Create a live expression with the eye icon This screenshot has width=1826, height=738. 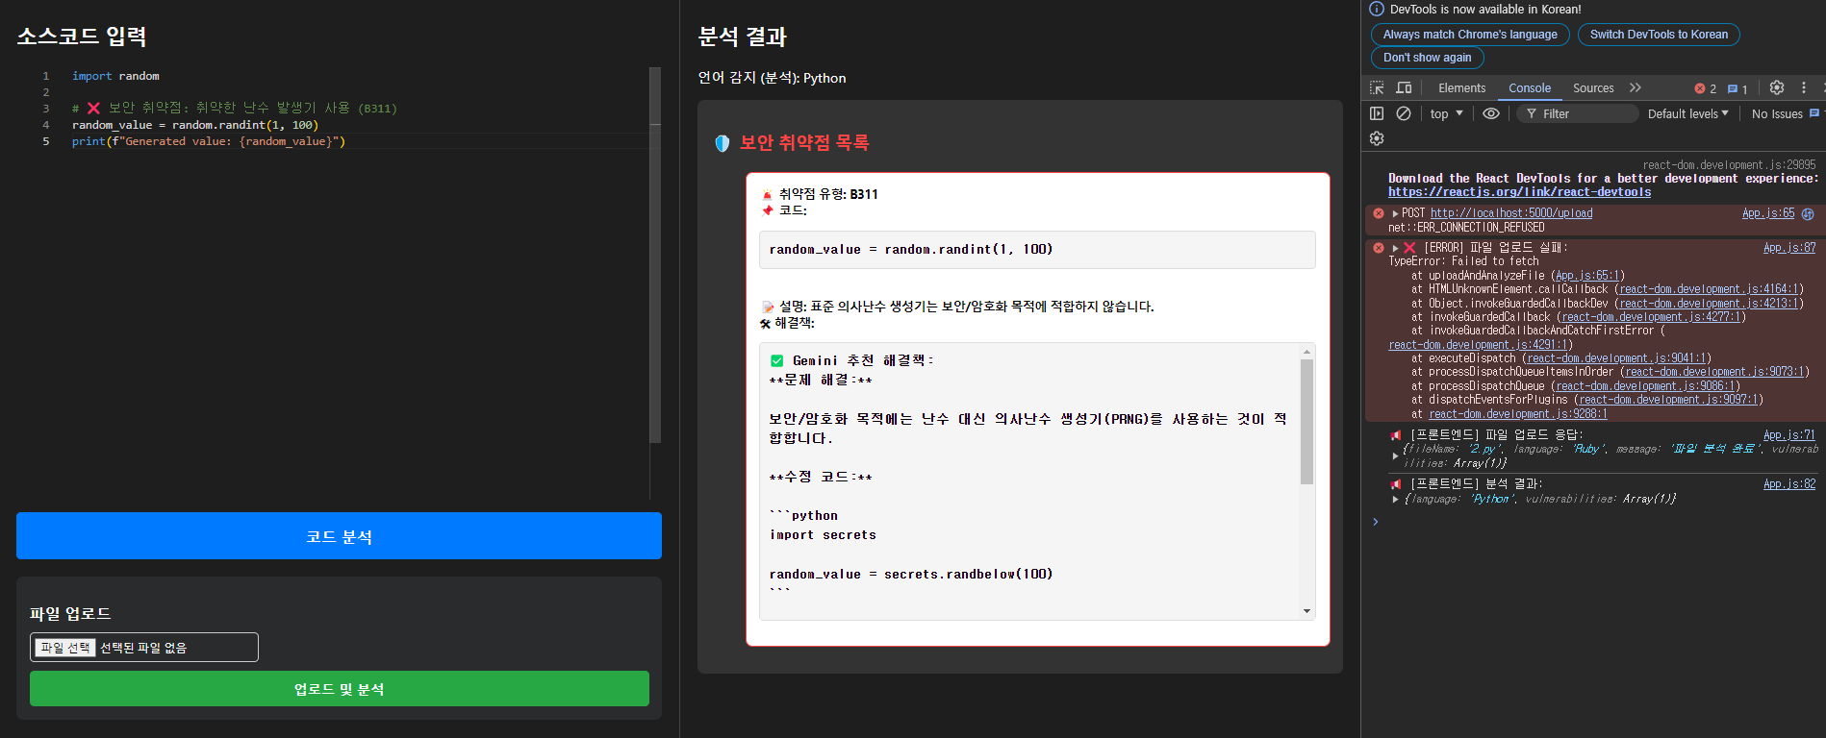coord(1491,113)
